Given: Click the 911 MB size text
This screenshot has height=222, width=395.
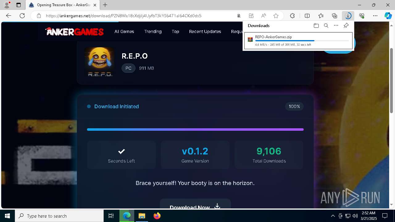Looking at the screenshot, I should pyautogui.click(x=146, y=68).
